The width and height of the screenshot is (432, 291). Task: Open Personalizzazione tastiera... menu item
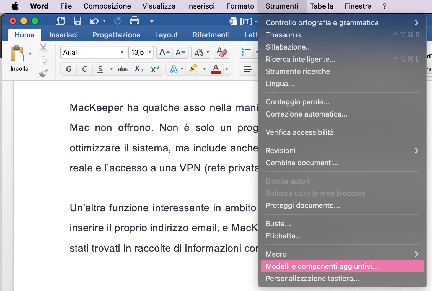[342, 279]
